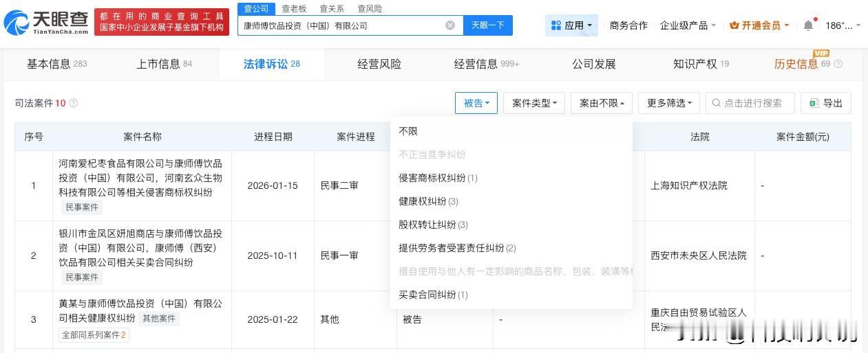Click the date 2025-01-22

tap(273, 319)
